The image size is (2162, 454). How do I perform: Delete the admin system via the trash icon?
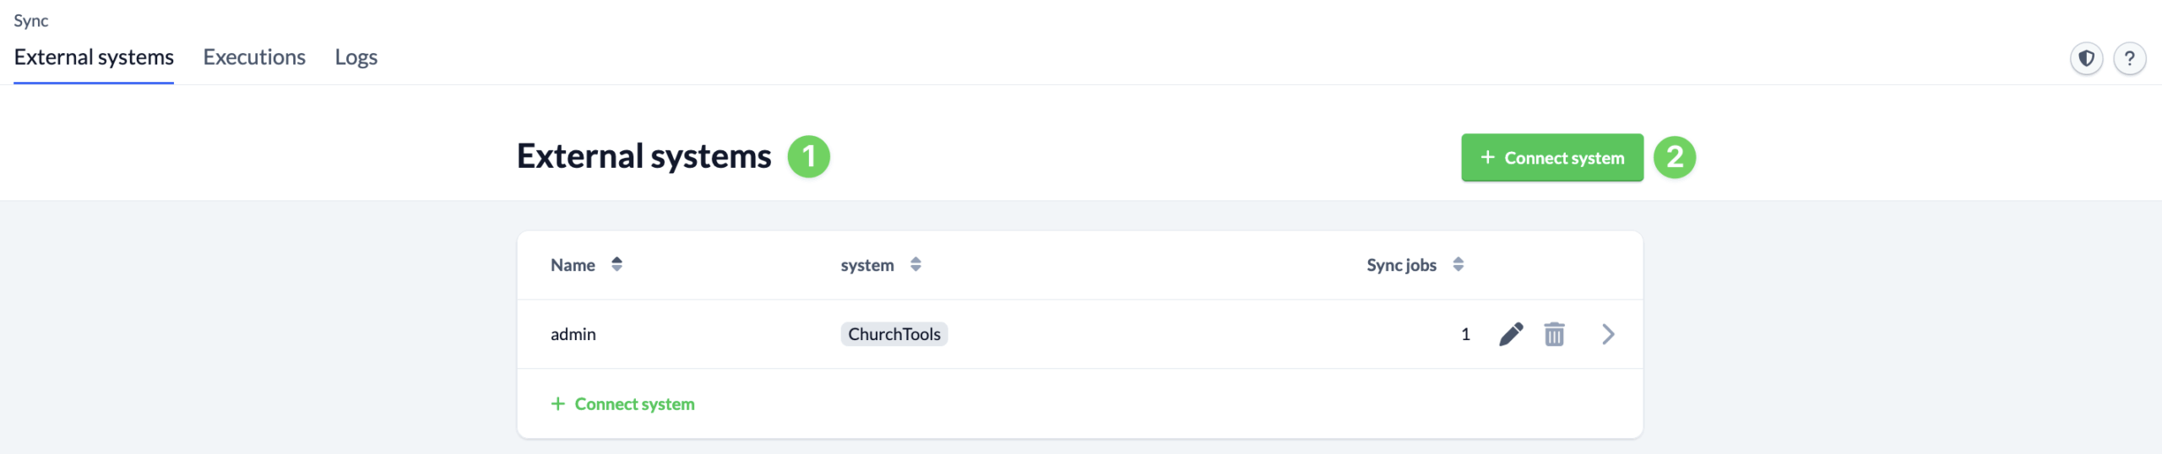pyautogui.click(x=1554, y=334)
